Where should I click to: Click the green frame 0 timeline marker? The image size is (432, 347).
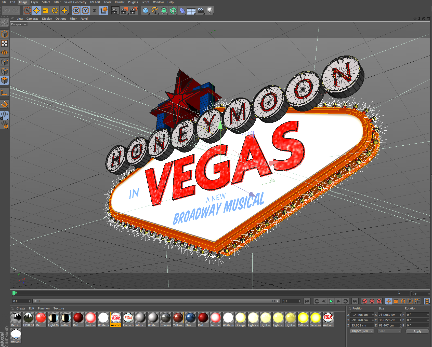click(14, 293)
